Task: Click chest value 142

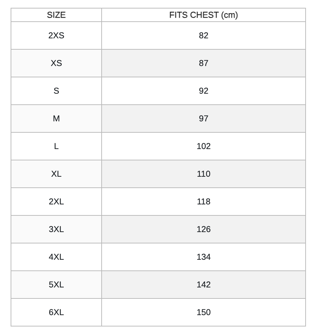Action: pyautogui.click(x=204, y=285)
